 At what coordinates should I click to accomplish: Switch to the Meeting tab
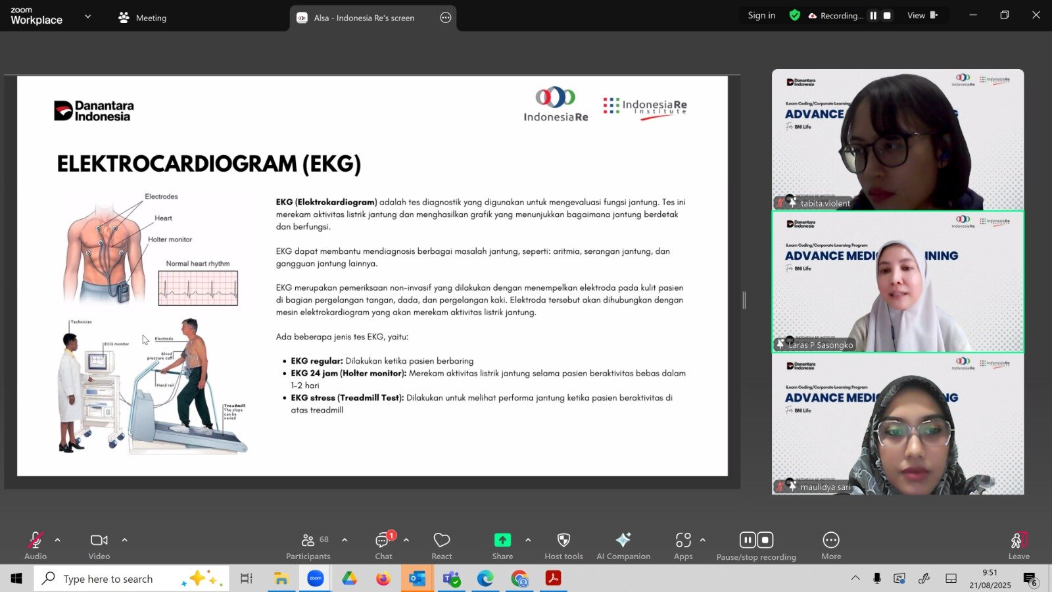tap(143, 18)
